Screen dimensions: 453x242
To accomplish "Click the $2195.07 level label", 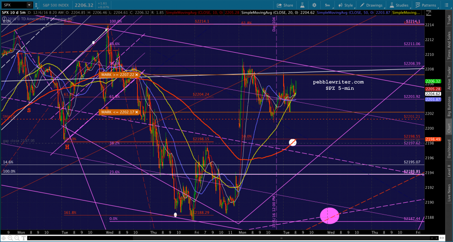I will tap(412, 162).
